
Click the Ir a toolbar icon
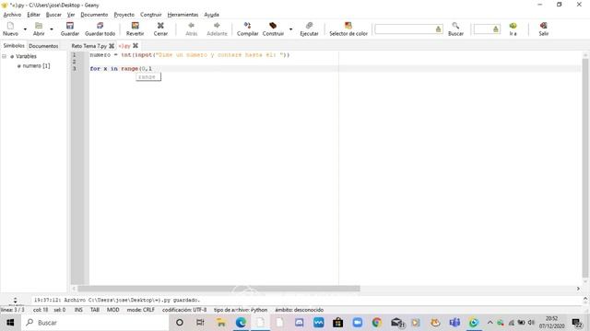click(x=513, y=26)
